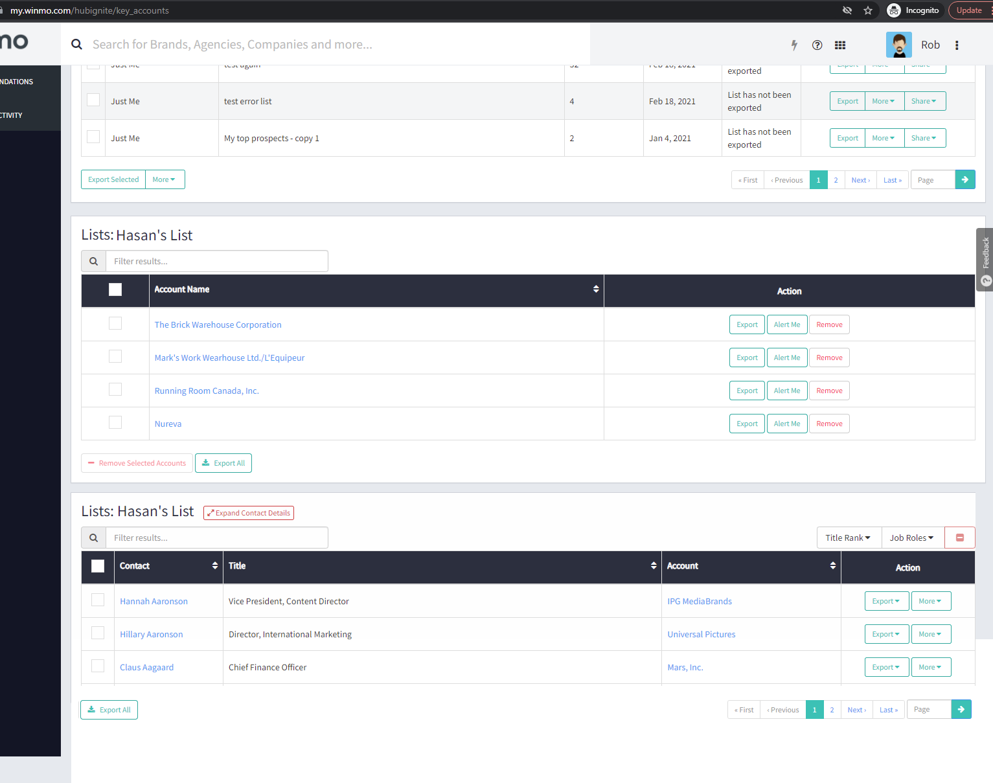Tick checkbox for 'My top prospects - copy 1' row
This screenshot has width=993, height=783.
coord(93,137)
